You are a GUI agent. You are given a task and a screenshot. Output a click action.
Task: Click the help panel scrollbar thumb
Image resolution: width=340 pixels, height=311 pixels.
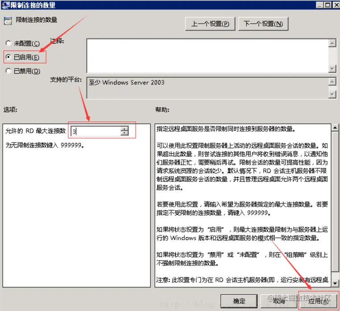click(335, 202)
